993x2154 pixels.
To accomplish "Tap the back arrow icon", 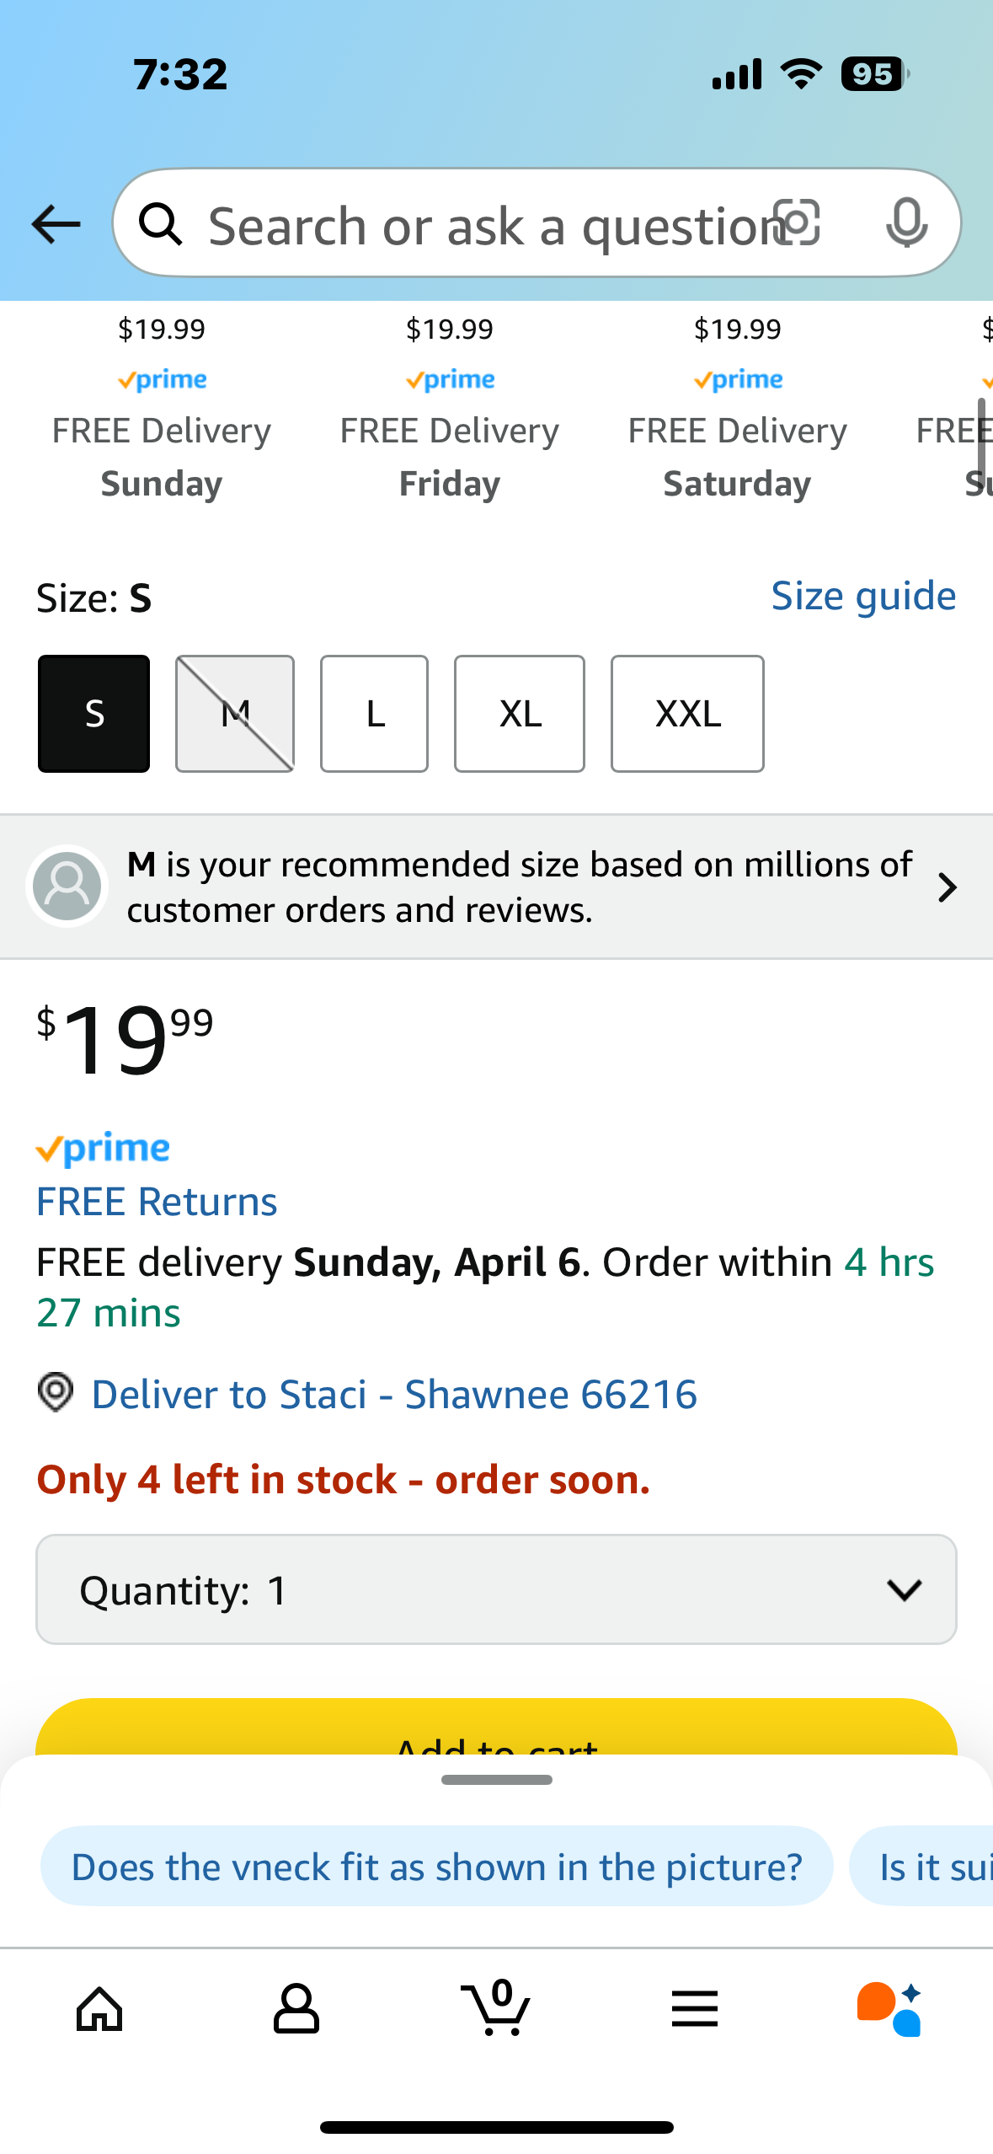I will coord(56,224).
